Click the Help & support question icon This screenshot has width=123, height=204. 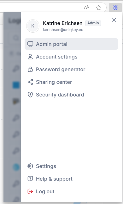point(30,179)
